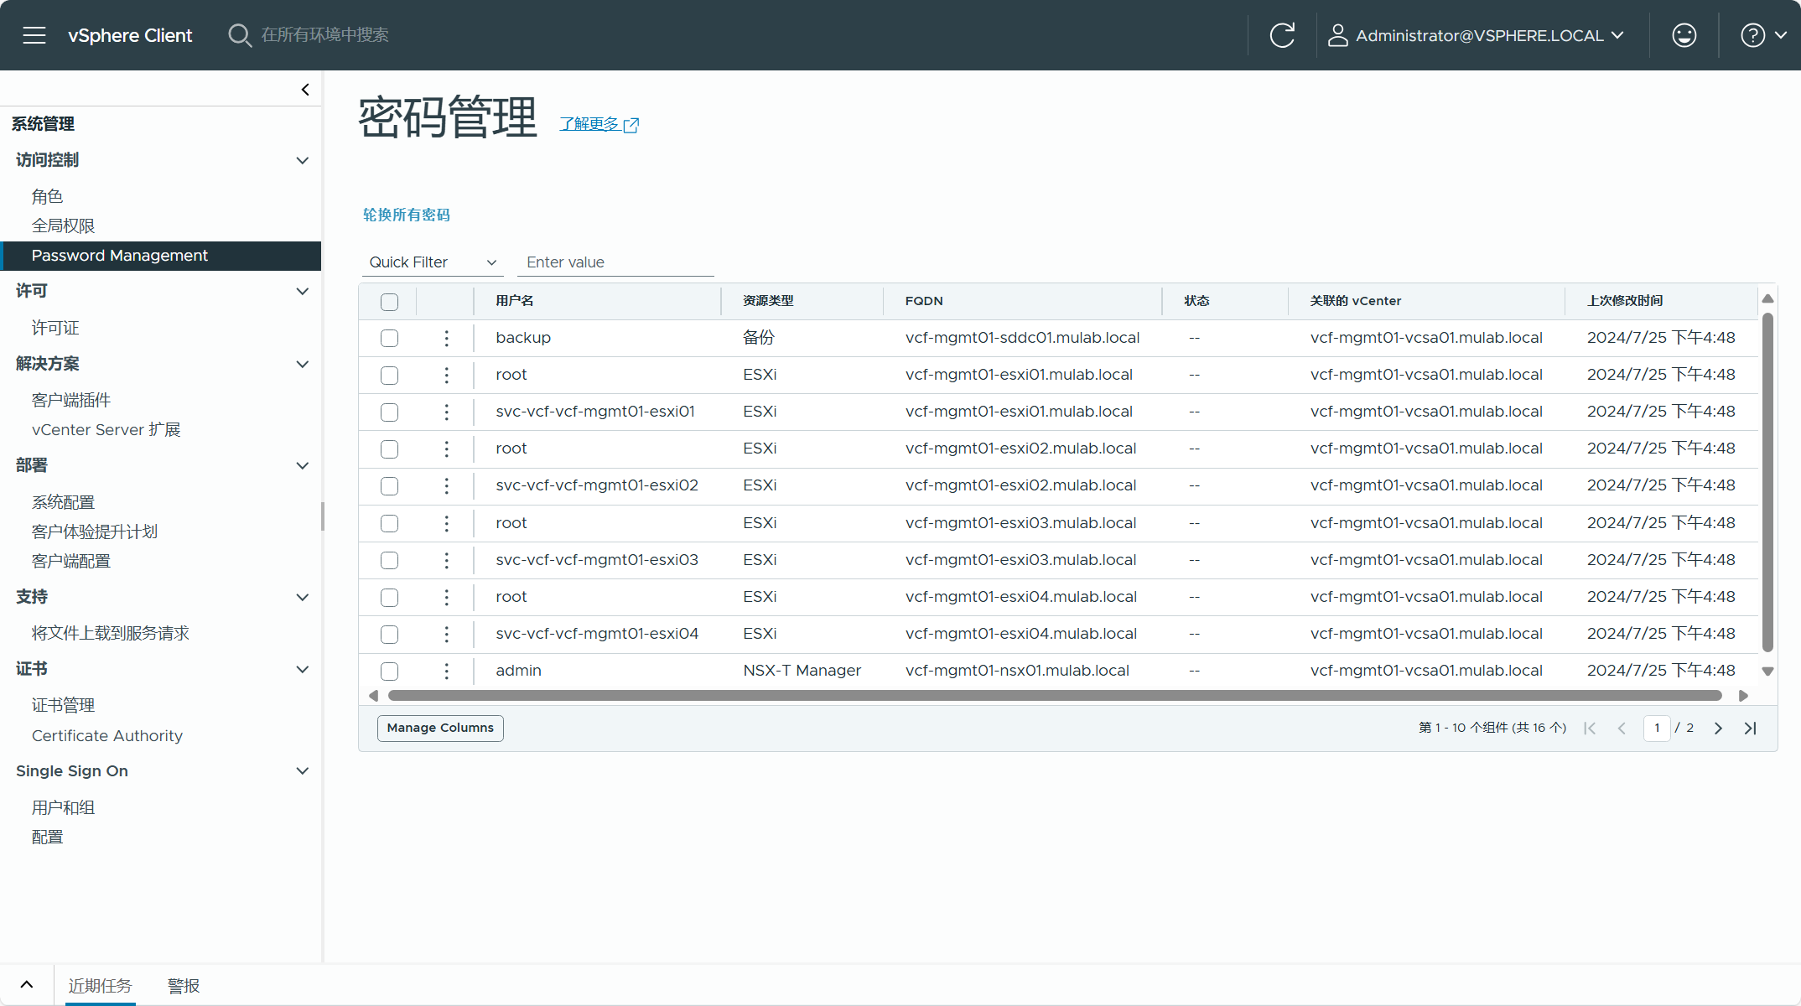Check the root esxi03 row
This screenshot has height=1006, width=1801.
389,523
